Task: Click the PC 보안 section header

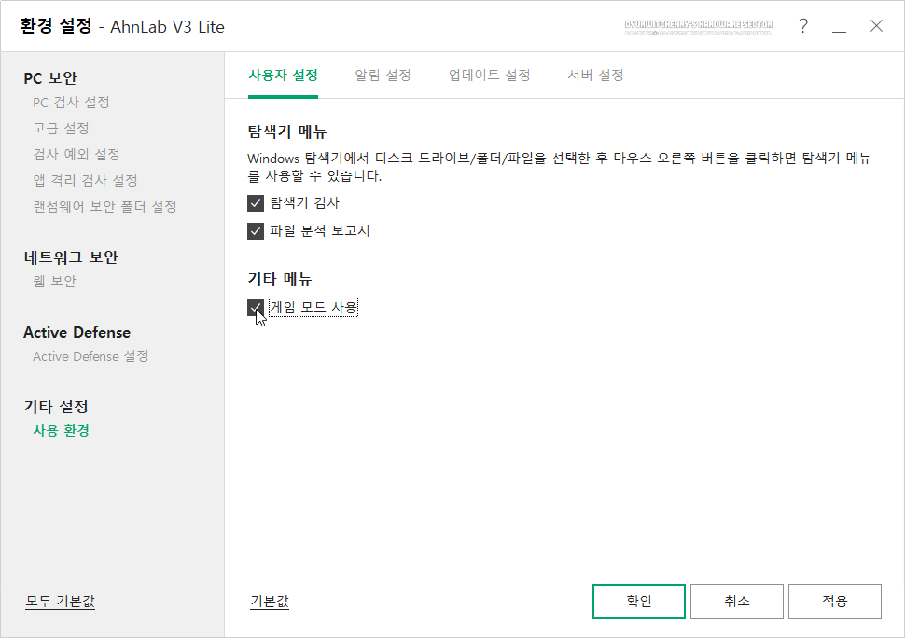Action: click(x=50, y=78)
